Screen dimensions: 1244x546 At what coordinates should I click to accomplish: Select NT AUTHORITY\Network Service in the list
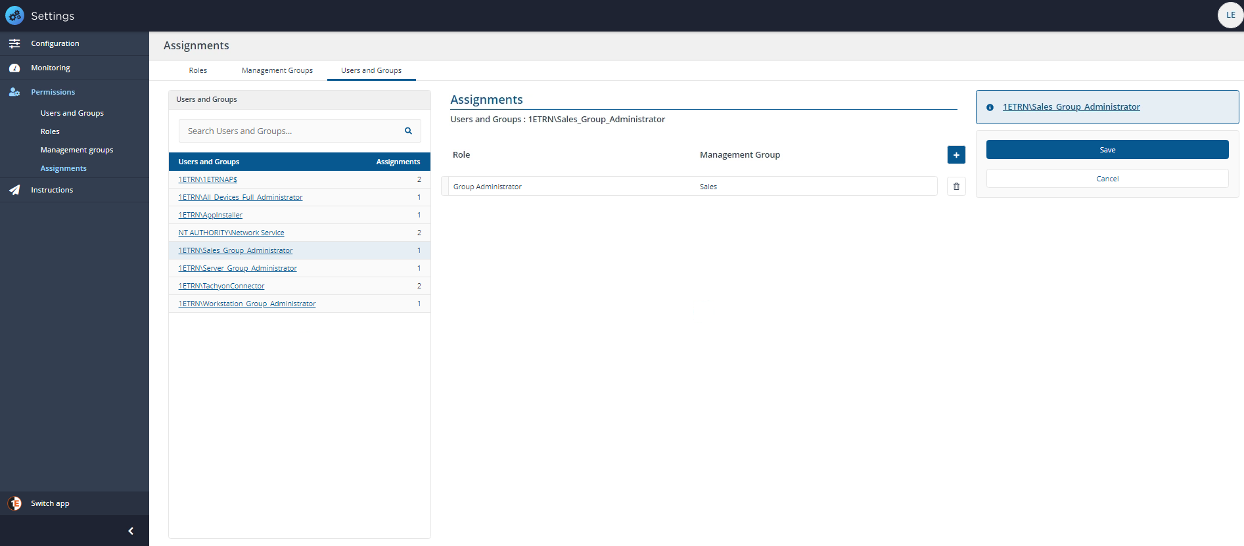tap(231, 233)
